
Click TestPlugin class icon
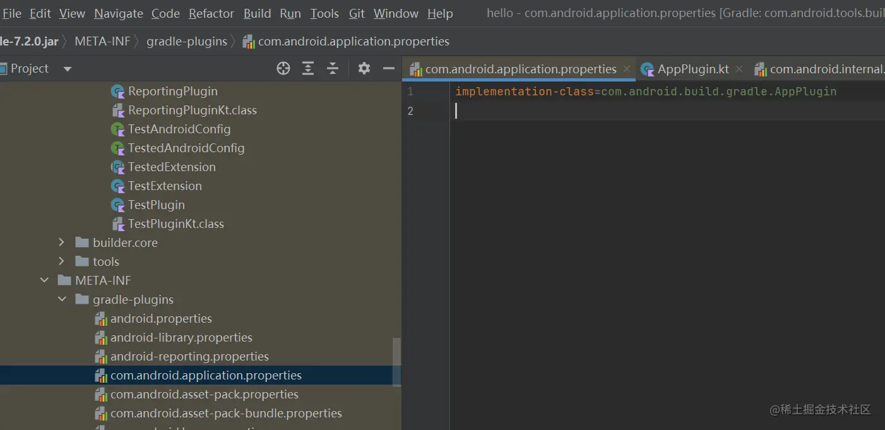click(x=117, y=205)
